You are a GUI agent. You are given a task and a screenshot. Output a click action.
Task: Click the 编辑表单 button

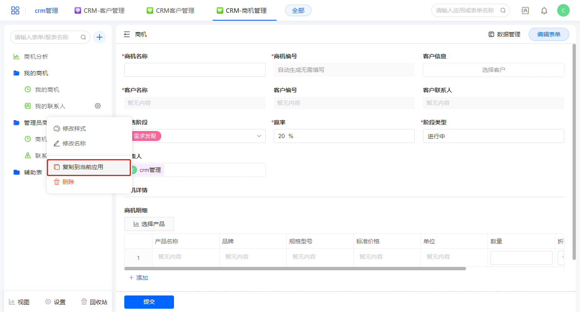(x=549, y=34)
